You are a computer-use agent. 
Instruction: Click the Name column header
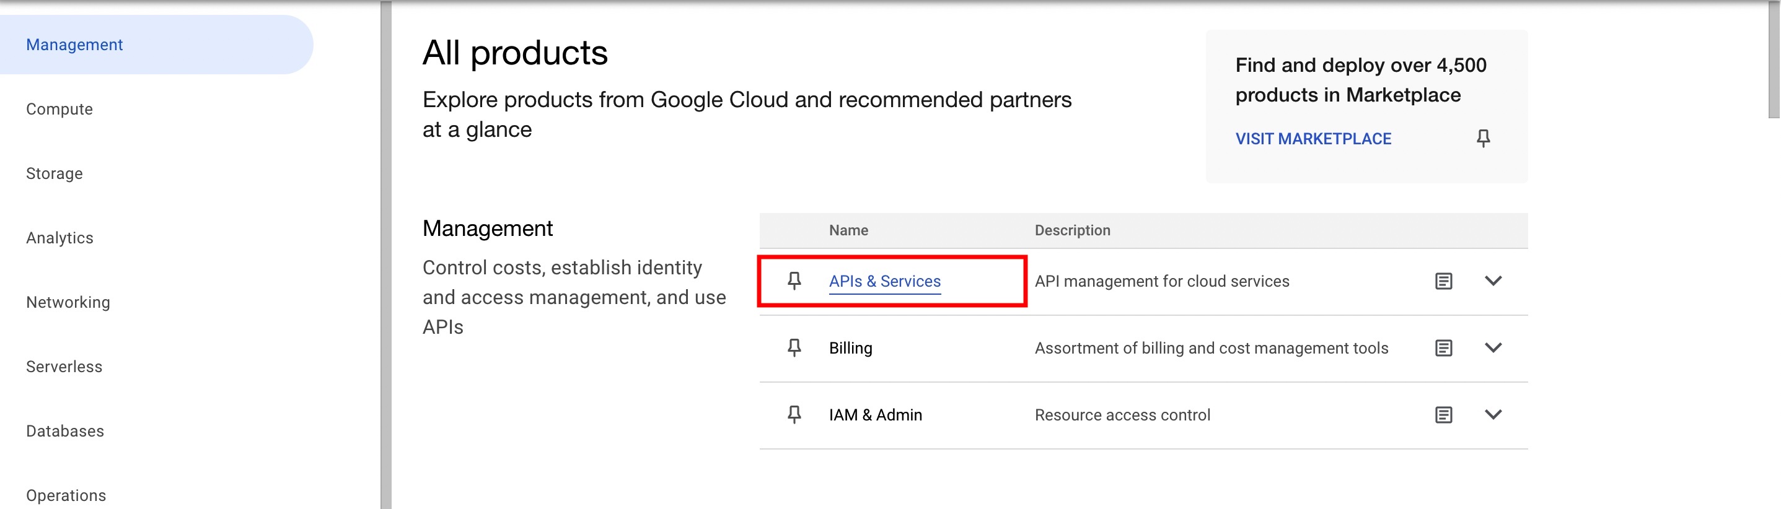(x=848, y=231)
